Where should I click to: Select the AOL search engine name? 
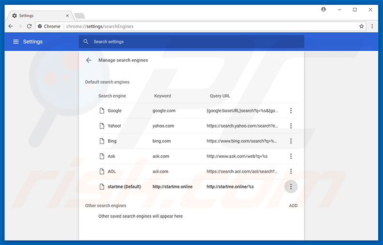point(112,172)
